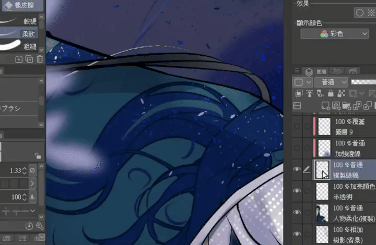Viewport: 376px width, 245px height.
Task: Open the layer palette color dropdown
Action: coord(302,82)
